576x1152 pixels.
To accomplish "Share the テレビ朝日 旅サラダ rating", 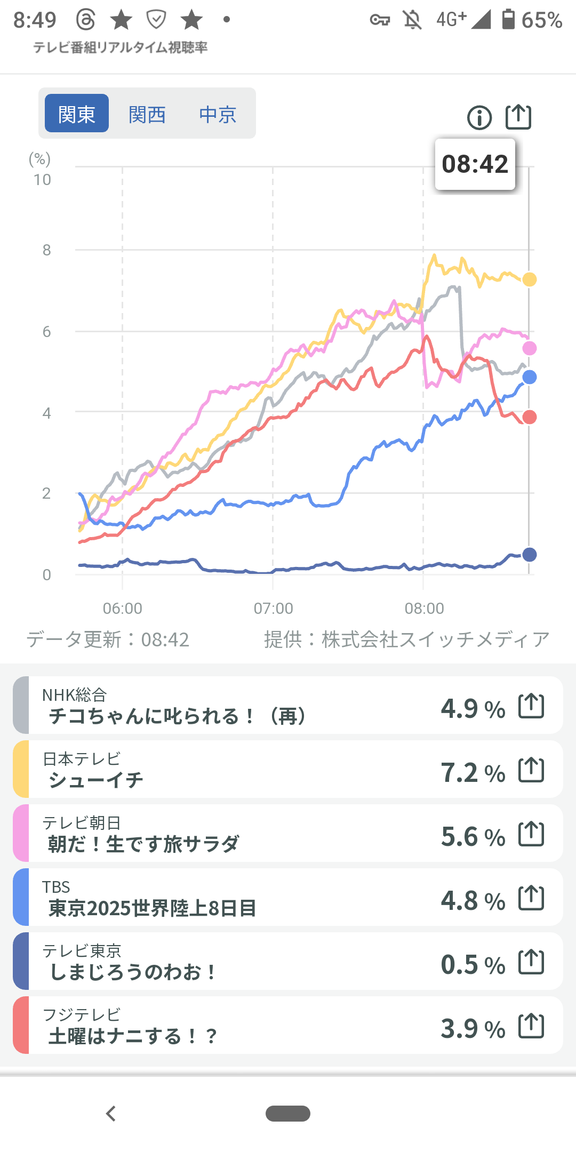I will point(531,834).
